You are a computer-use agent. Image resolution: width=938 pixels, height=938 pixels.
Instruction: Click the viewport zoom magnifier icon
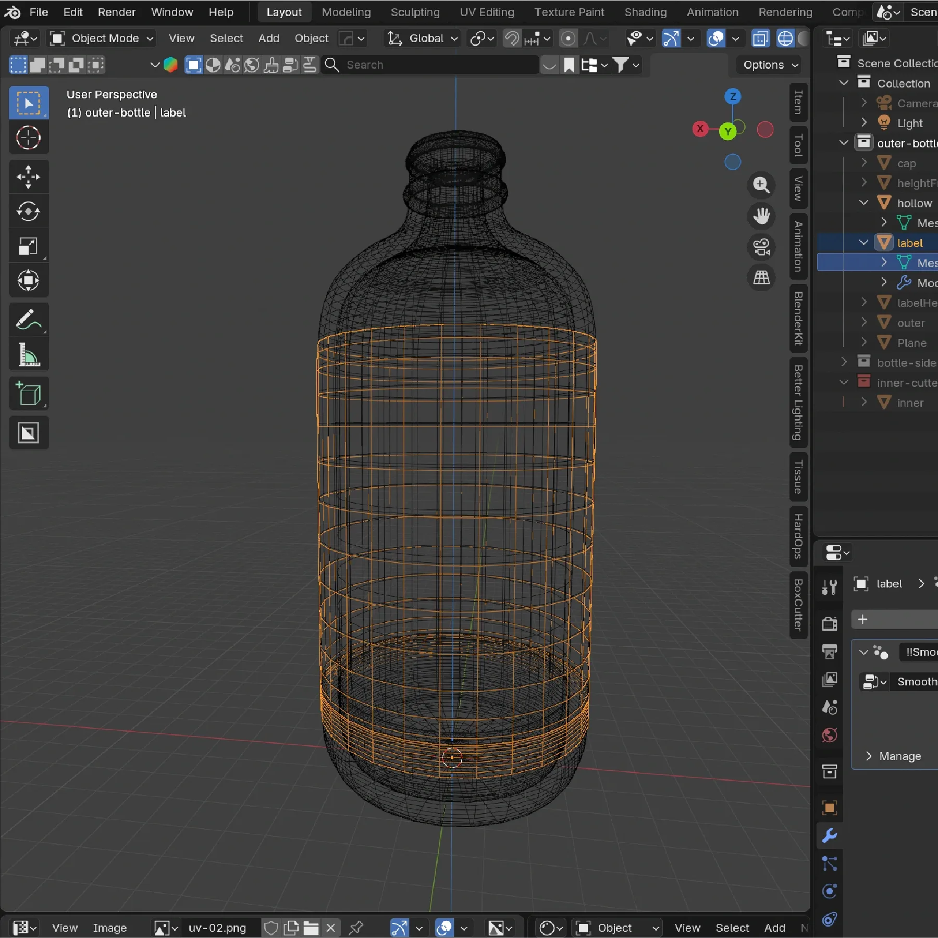(x=762, y=185)
